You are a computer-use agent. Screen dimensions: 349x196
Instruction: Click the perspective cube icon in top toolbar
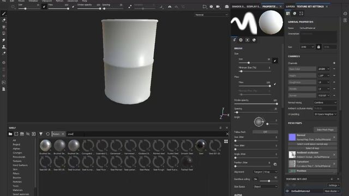(211, 7)
